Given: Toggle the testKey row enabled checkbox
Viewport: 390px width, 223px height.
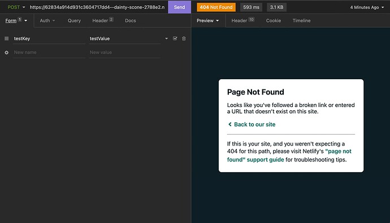Looking at the screenshot, I should [x=175, y=38].
